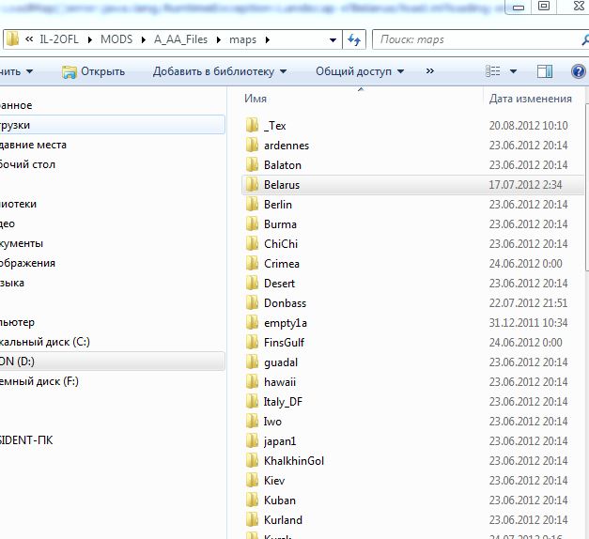Click the _Tex date 20.08.2012 10:10
Screen dimensions: 589x539
(x=528, y=126)
